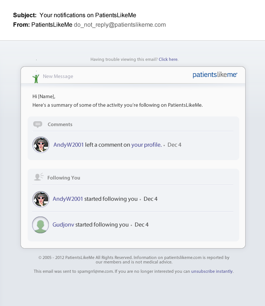
Task: Click the patientslikeme logo
Action: point(215,75)
